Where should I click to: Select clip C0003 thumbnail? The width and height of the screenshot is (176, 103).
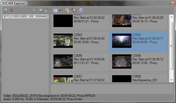pyautogui.click(x=63, y=41)
